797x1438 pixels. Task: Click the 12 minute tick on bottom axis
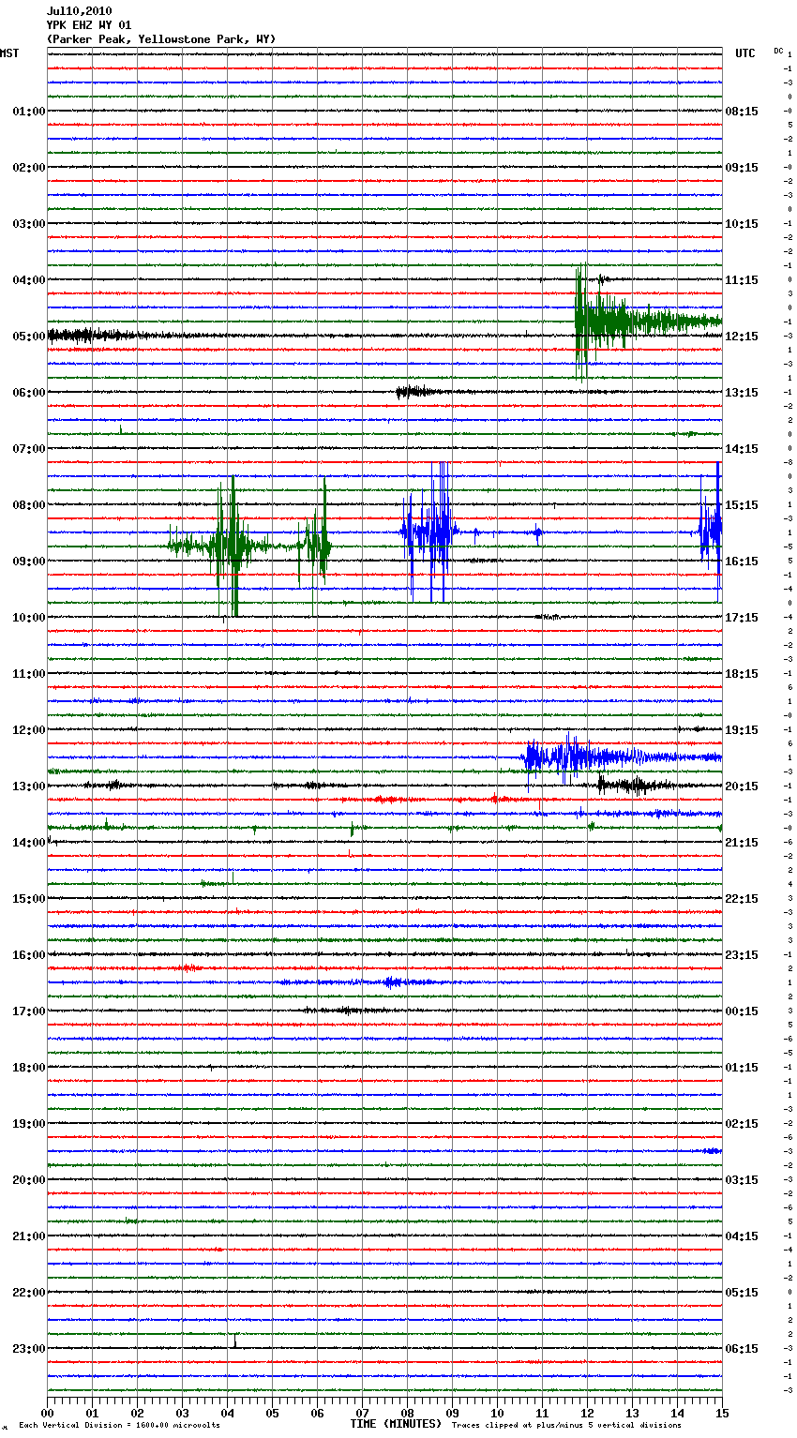[587, 1413]
